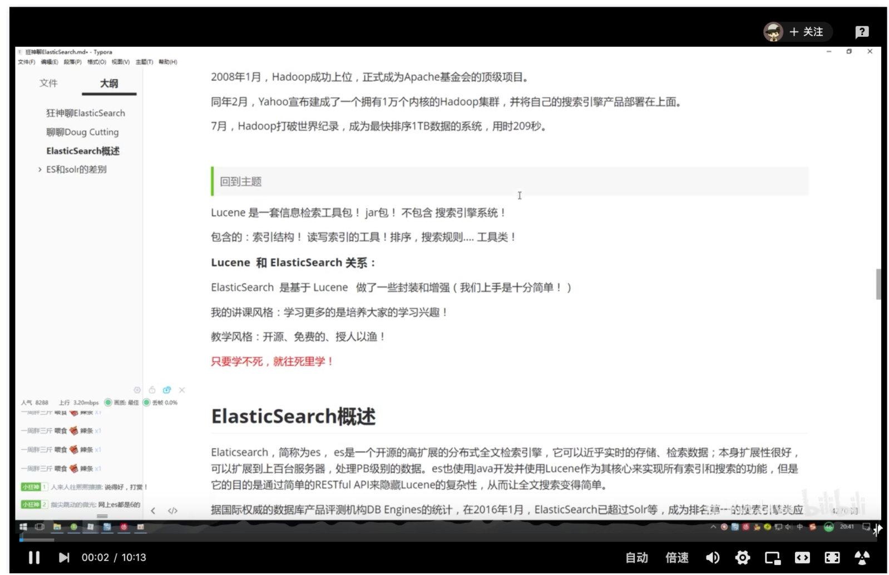Pause the video playback
The height and width of the screenshot is (575, 889).
pos(34,557)
